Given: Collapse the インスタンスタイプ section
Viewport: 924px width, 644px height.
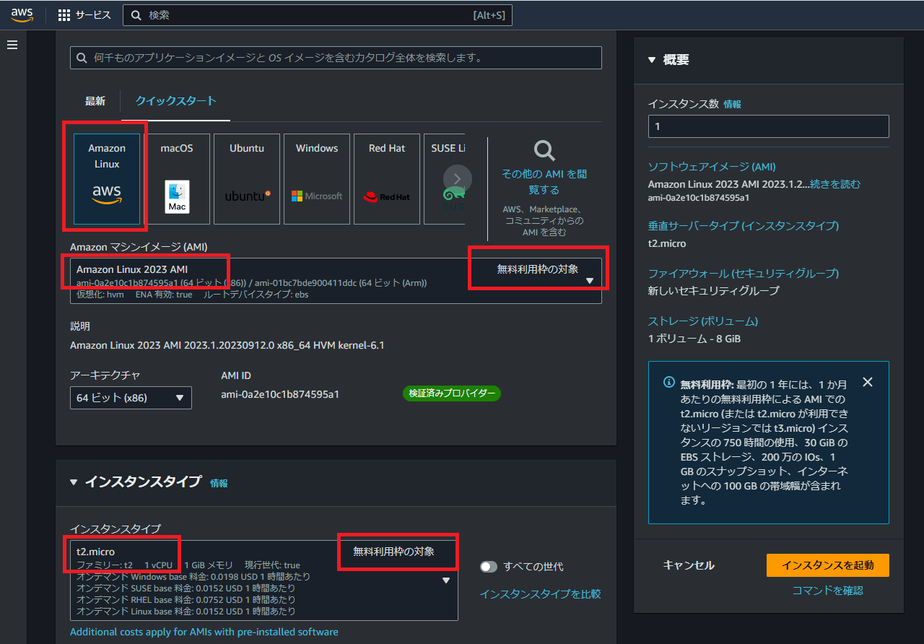Looking at the screenshot, I should coord(74,482).
